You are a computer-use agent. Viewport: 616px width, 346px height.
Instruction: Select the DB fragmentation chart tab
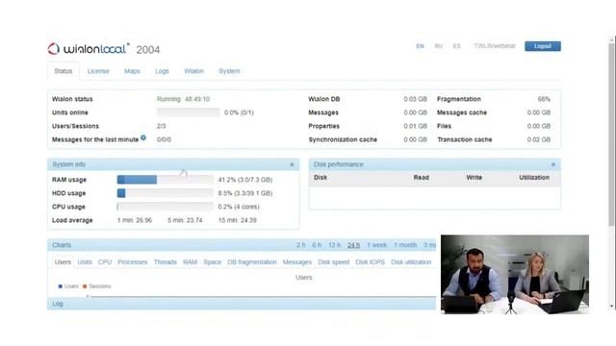click(252, 262)
